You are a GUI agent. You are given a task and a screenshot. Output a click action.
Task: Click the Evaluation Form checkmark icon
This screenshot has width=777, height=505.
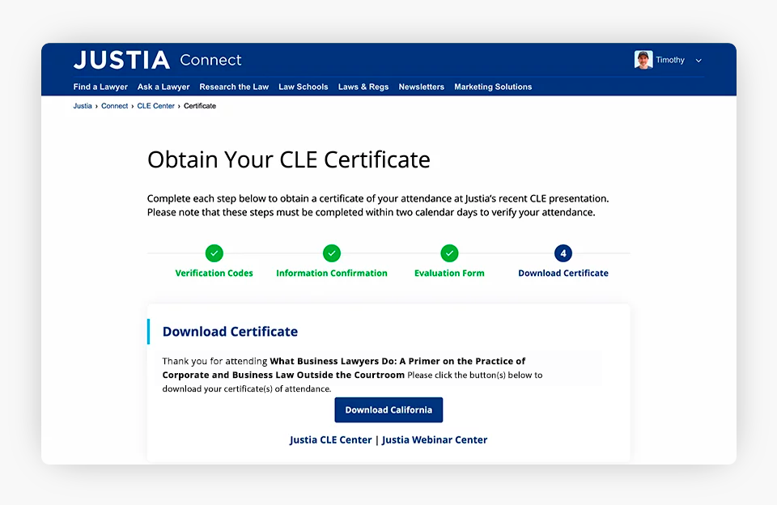pyautogui.click(x=449, y=253)
